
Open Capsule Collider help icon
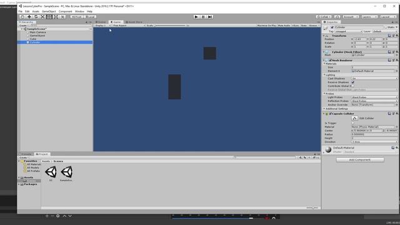(389, 114)
